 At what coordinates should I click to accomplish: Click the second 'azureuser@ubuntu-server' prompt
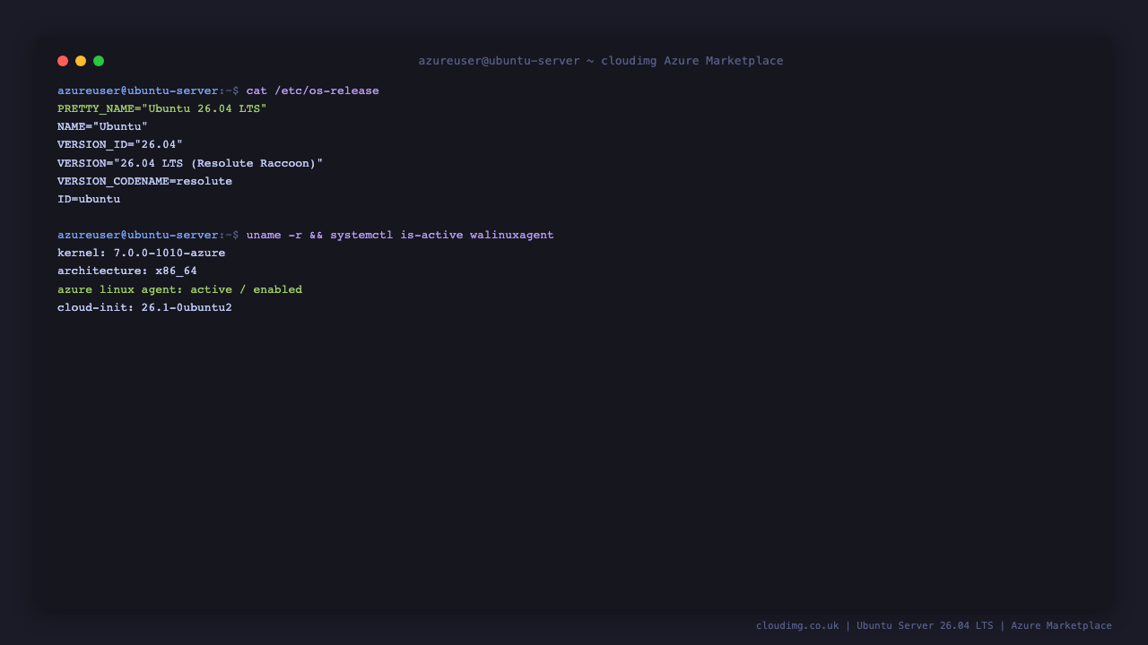pyautogui.click(x=138, y=235)
